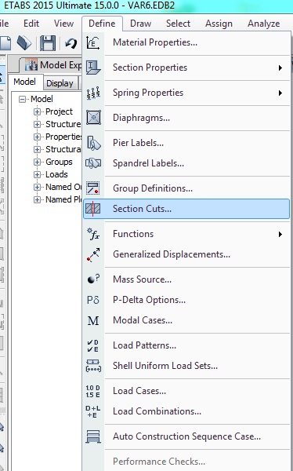This screenshot has height=471, width=293.
Task: Collapse the root Model tree node
Action: [22, 99]
